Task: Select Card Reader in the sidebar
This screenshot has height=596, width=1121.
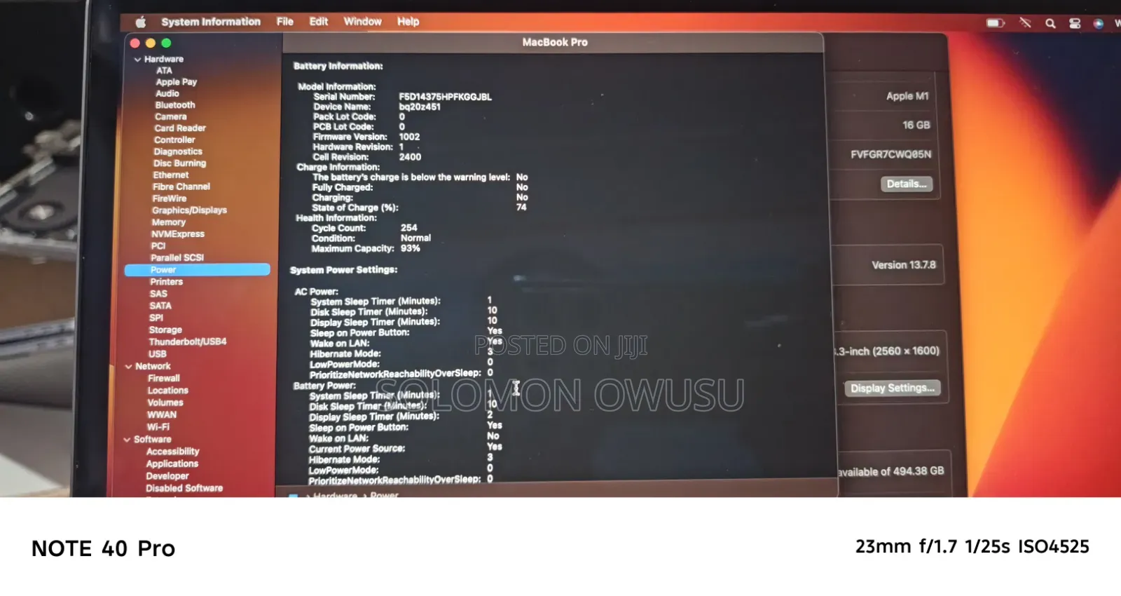Action: pos(180,128)
